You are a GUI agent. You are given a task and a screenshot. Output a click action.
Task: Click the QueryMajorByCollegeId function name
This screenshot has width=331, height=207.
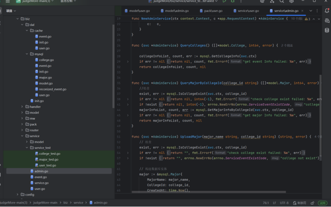click(x=201, y=83)
